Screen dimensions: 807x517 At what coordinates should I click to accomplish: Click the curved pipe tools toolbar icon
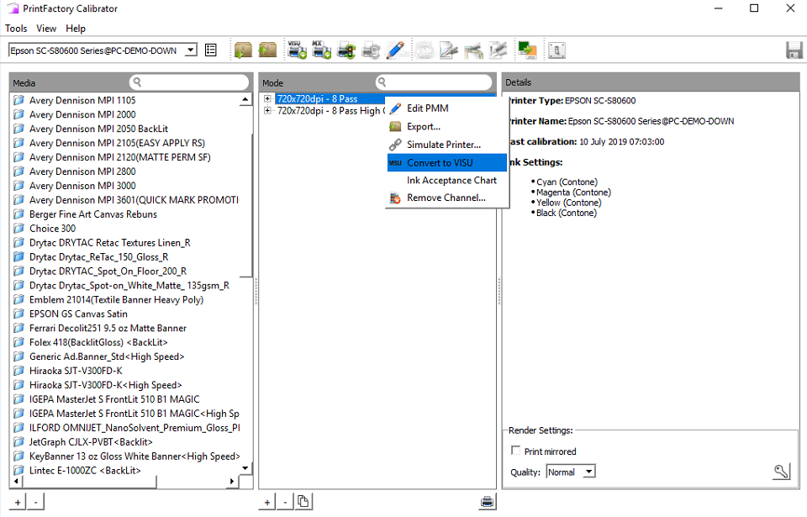pos(473,50)
